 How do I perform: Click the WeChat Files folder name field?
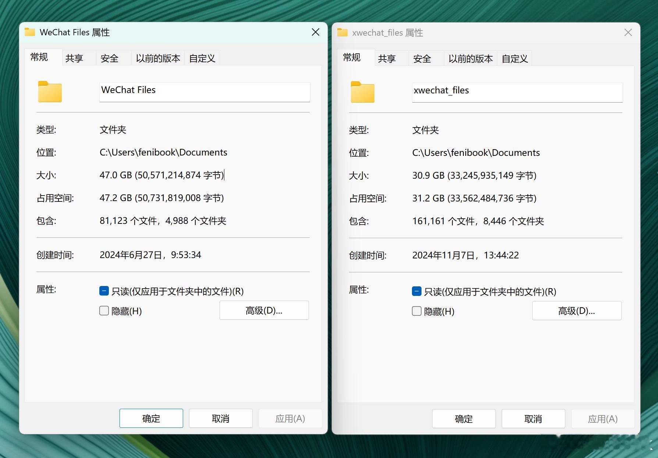(x=204, y=92)
